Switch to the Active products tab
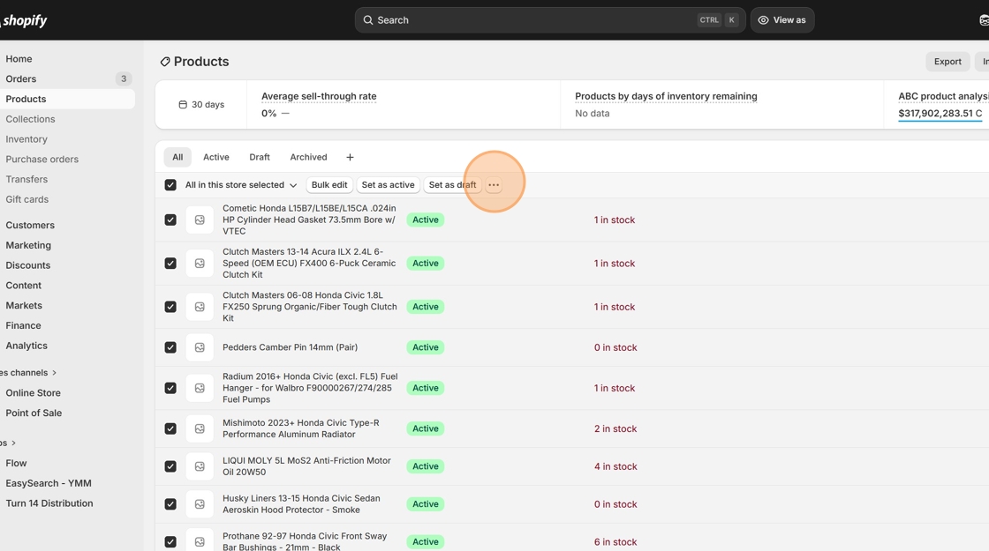 tap(215, 158)
